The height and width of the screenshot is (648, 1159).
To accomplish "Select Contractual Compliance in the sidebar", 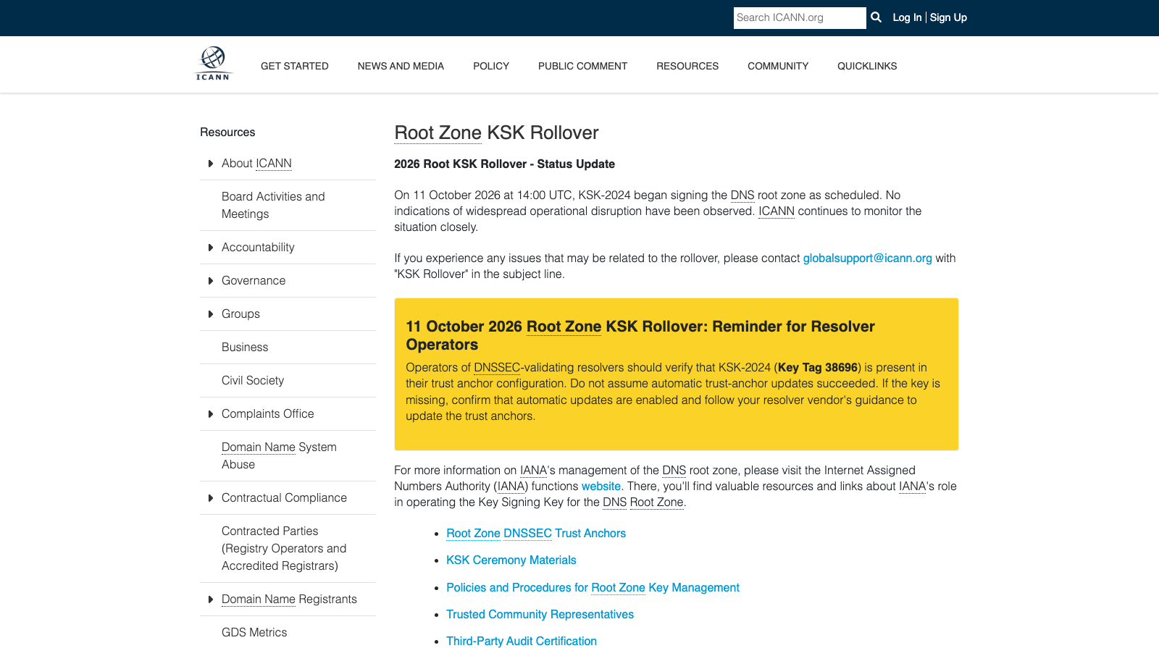I will pyautogui.click(x=284, y=498).
